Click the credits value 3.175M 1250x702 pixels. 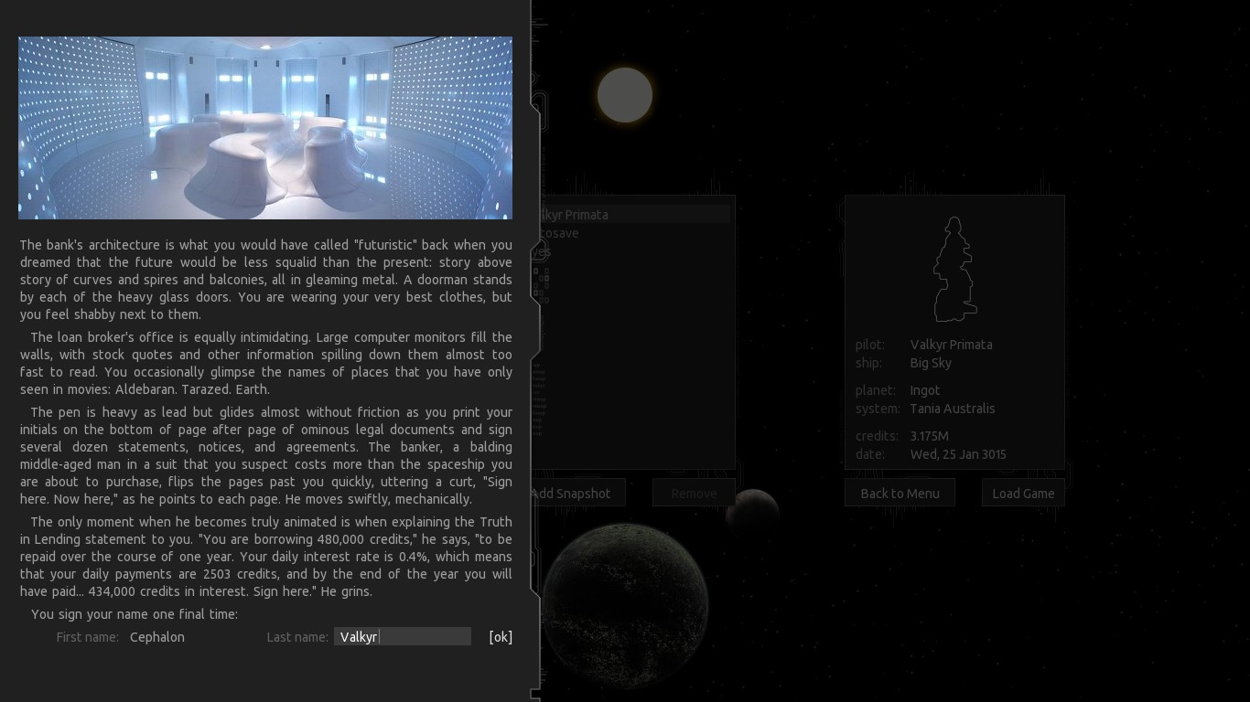(x=929, y=436)
